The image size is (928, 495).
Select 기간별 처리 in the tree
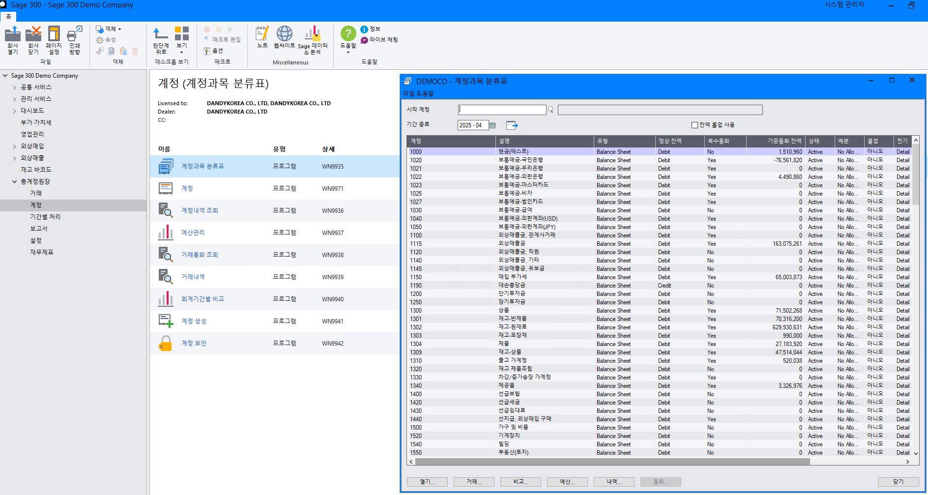tap(45, 217)
